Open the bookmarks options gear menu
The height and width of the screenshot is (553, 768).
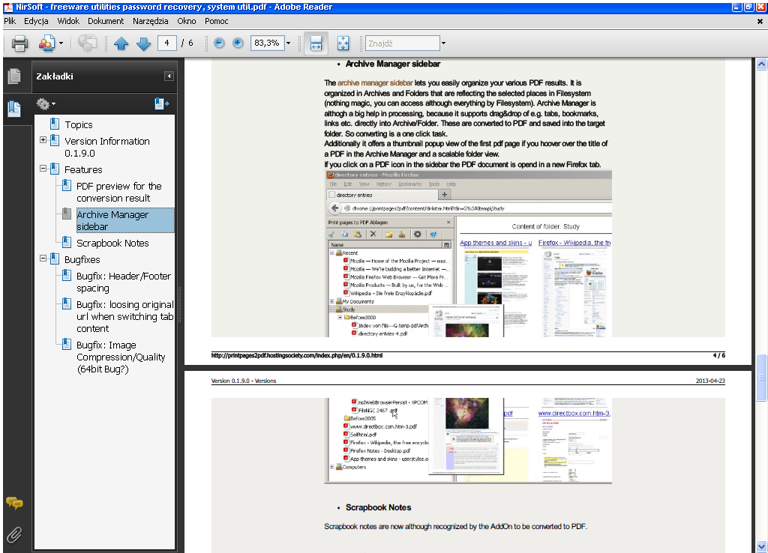[46, 103]
